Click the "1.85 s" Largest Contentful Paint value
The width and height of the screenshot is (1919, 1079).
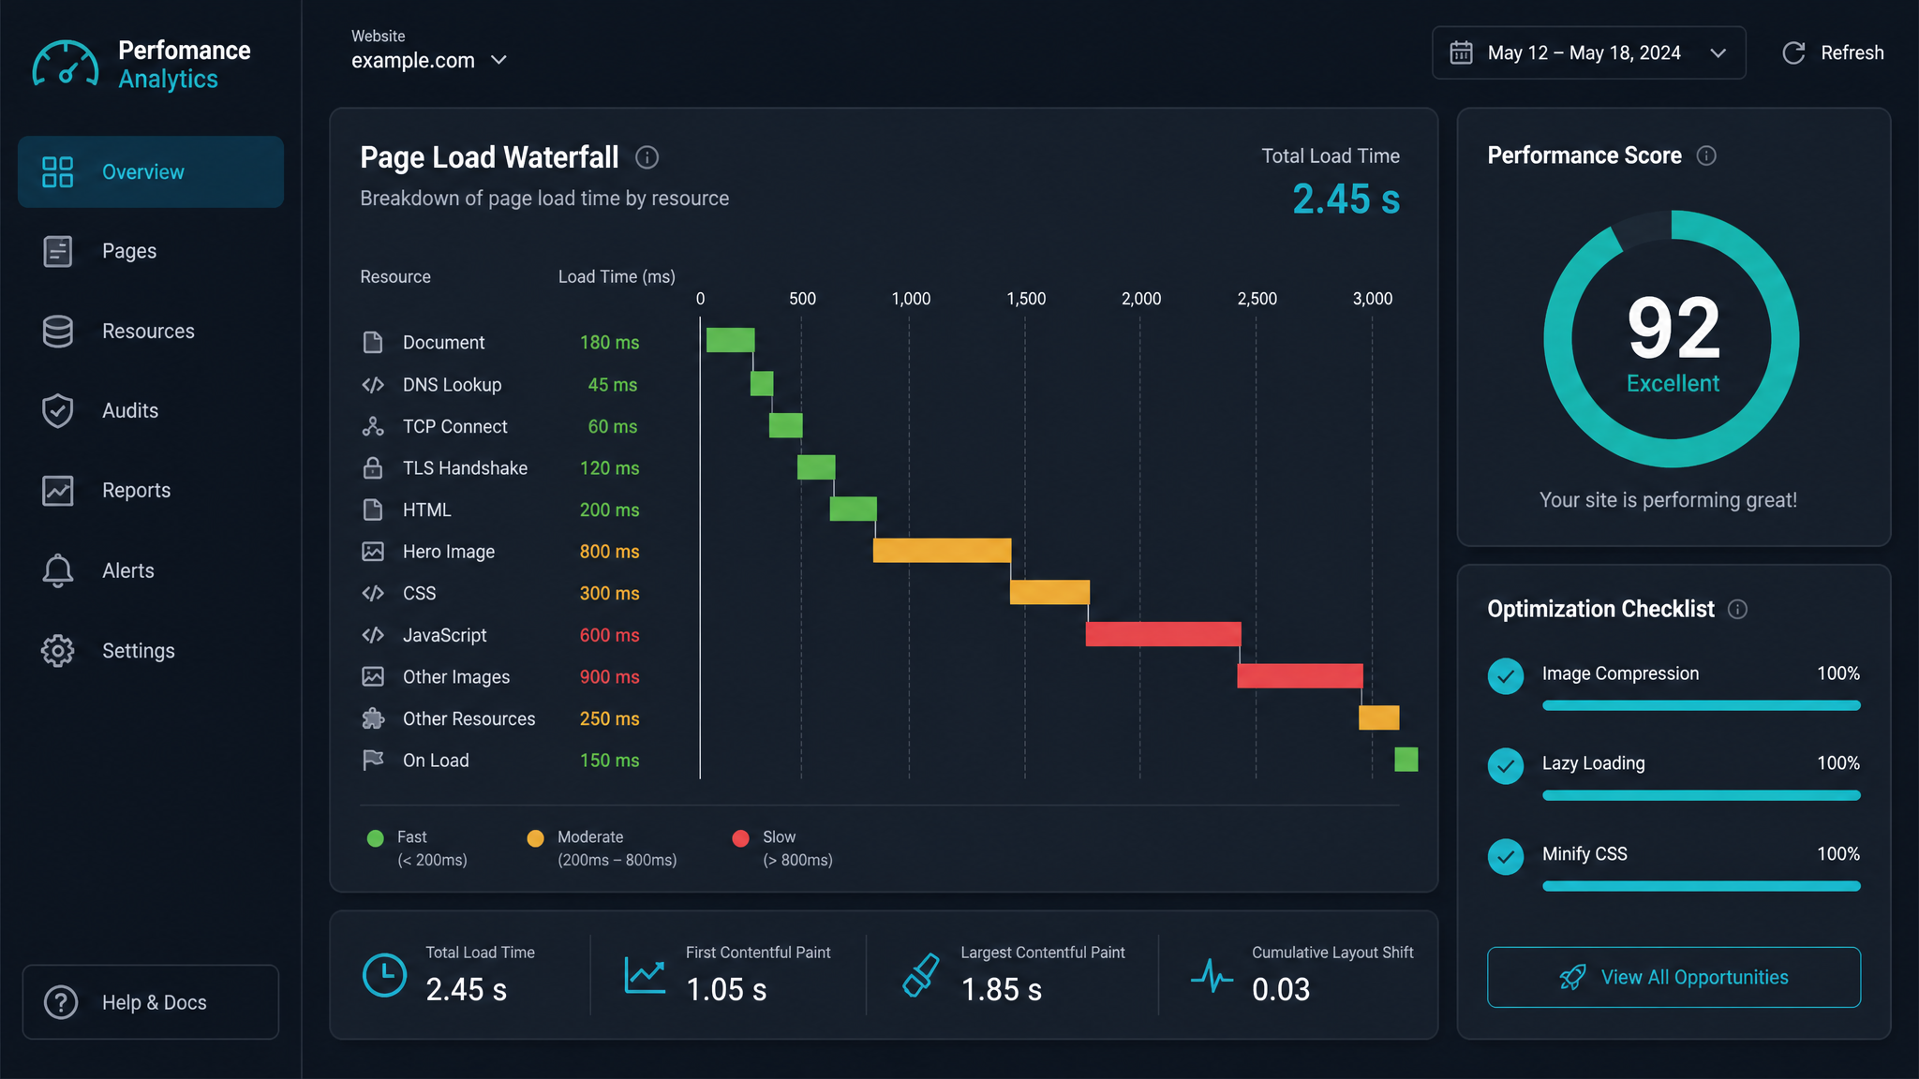click(1002, 990)
